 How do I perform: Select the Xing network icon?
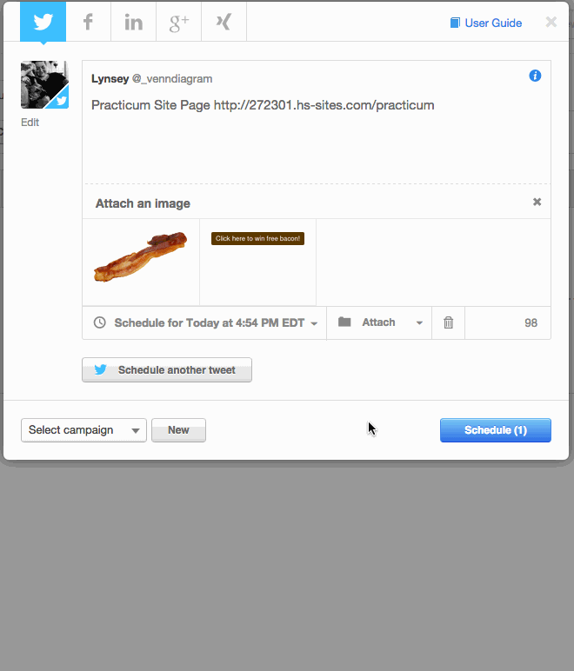224,22
